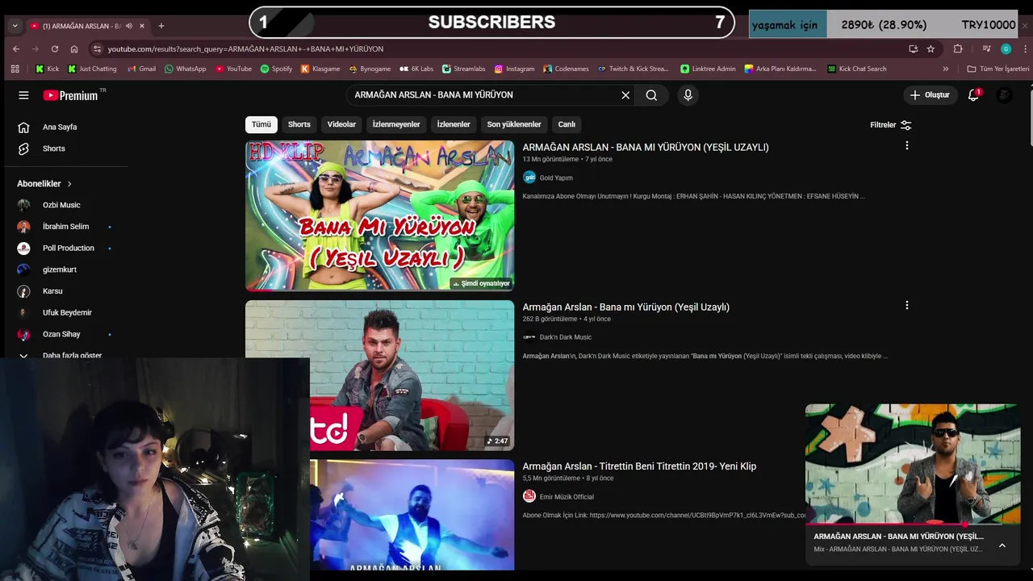
Task: Select the Shorts filter chip
Action: pyautogui.click(x=299, y=124)
